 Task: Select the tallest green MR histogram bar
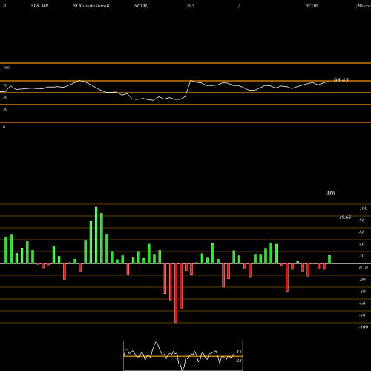point(96,235)
